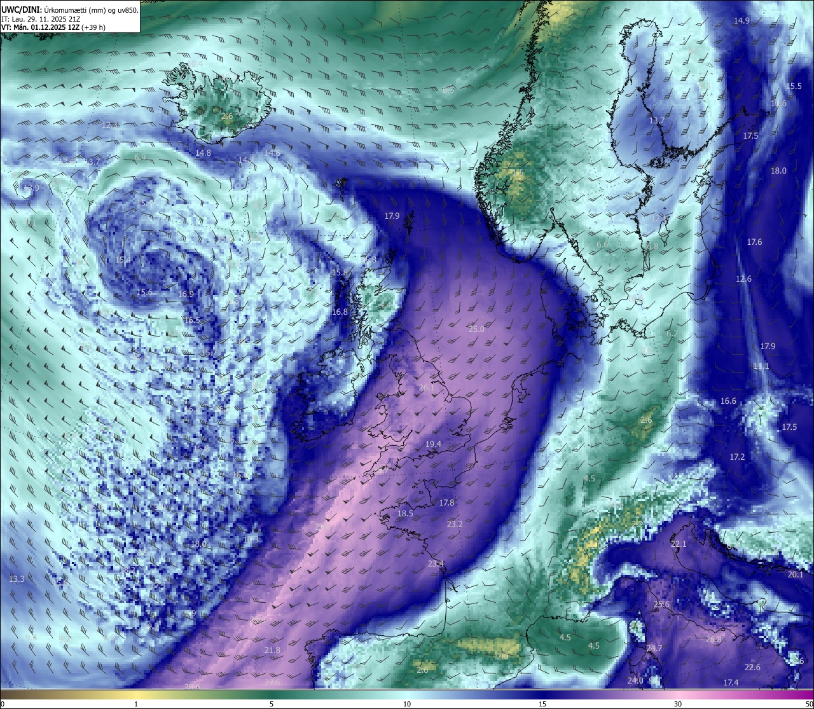Click the 17.8 value over the Channel

coord(447,502)
